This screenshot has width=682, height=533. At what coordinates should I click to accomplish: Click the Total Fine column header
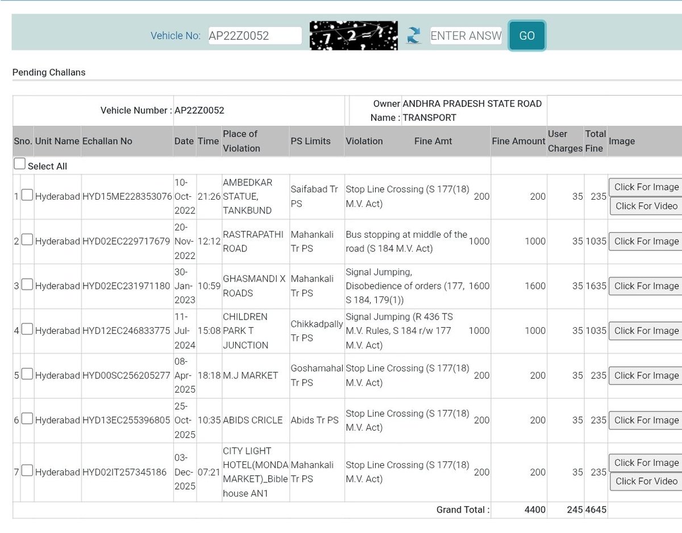point(596,141)
